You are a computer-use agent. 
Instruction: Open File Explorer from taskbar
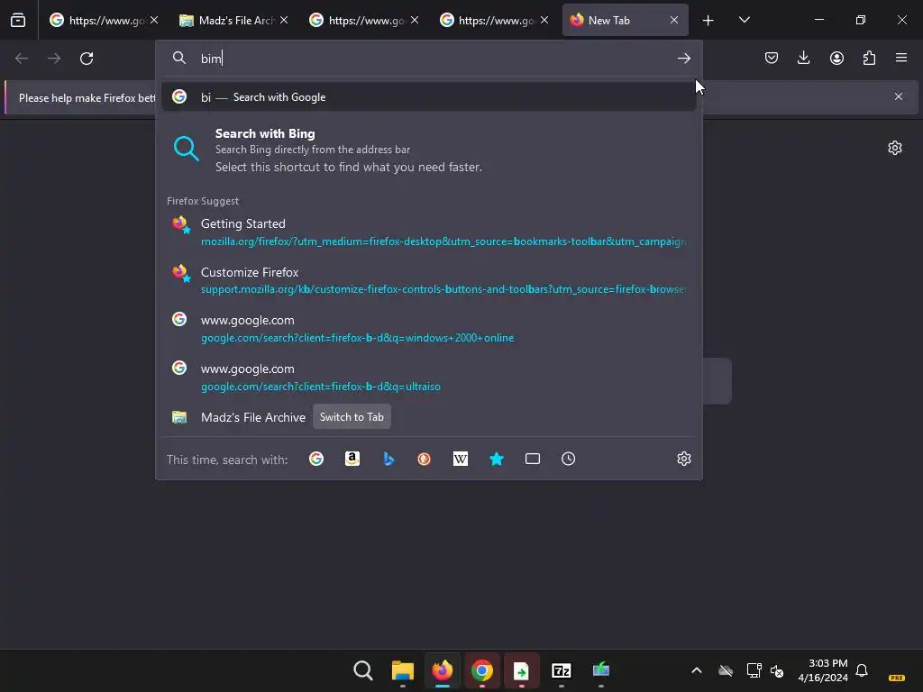403,670
